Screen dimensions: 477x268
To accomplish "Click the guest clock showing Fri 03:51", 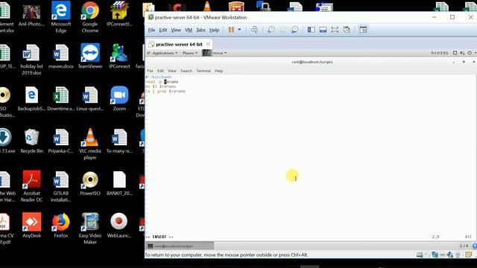I will tap(440, 53).
